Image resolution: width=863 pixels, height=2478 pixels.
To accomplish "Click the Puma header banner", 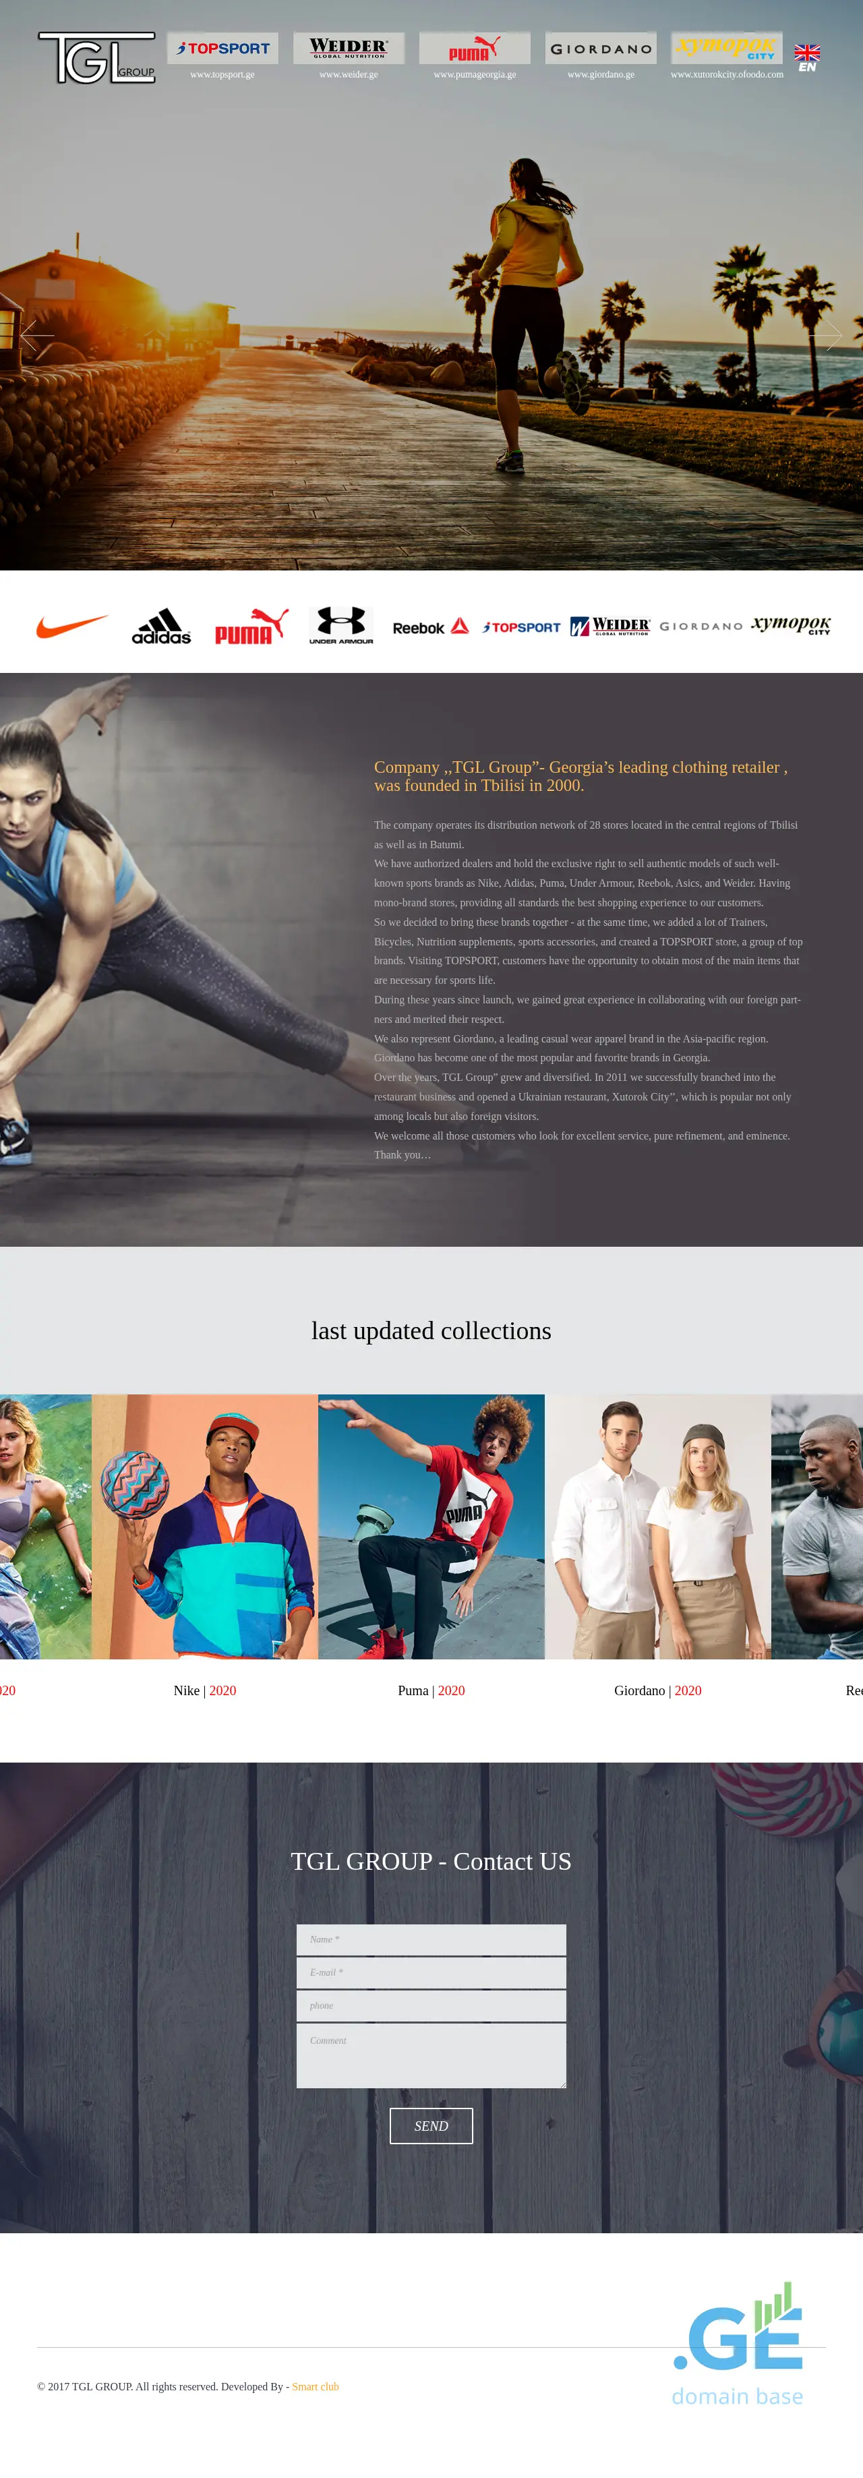I will click(x=475, y=48).
